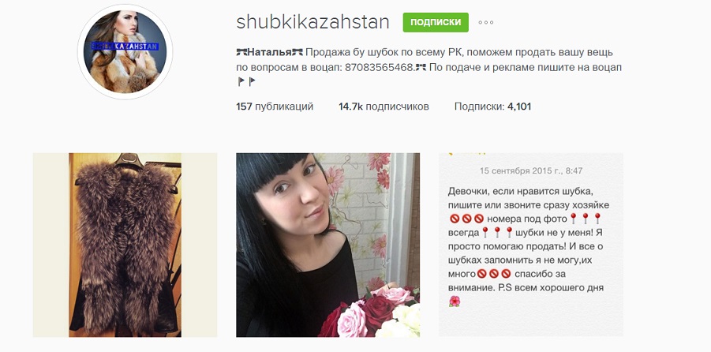
Task: Click the flag emojis below the bio
Action: tap(247, 82)
